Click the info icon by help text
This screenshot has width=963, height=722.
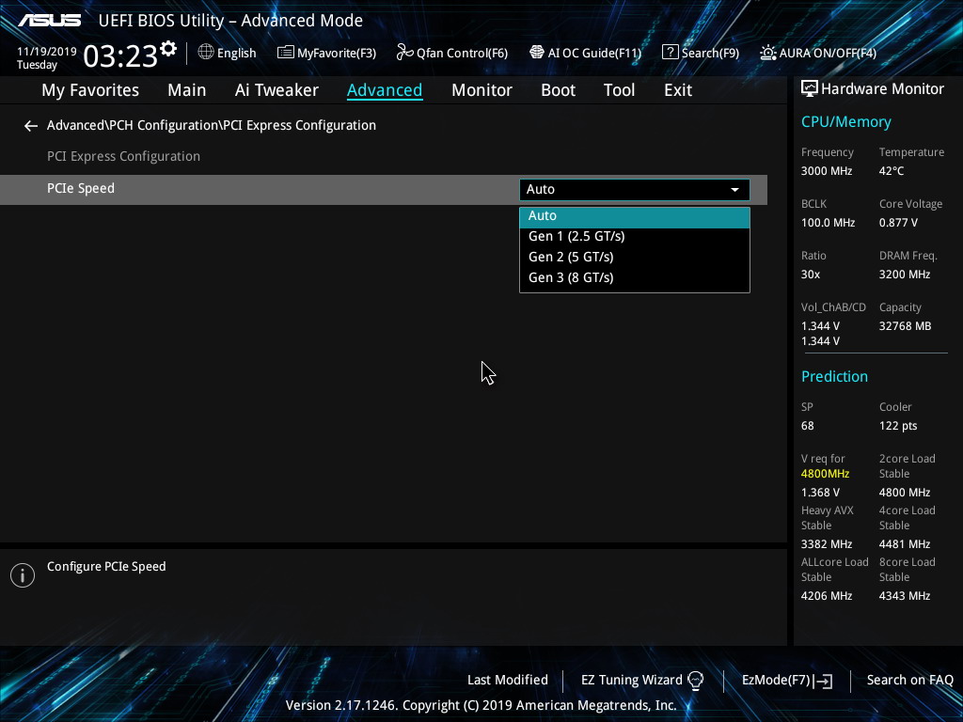pyautogui.click(x=23, y=575)
